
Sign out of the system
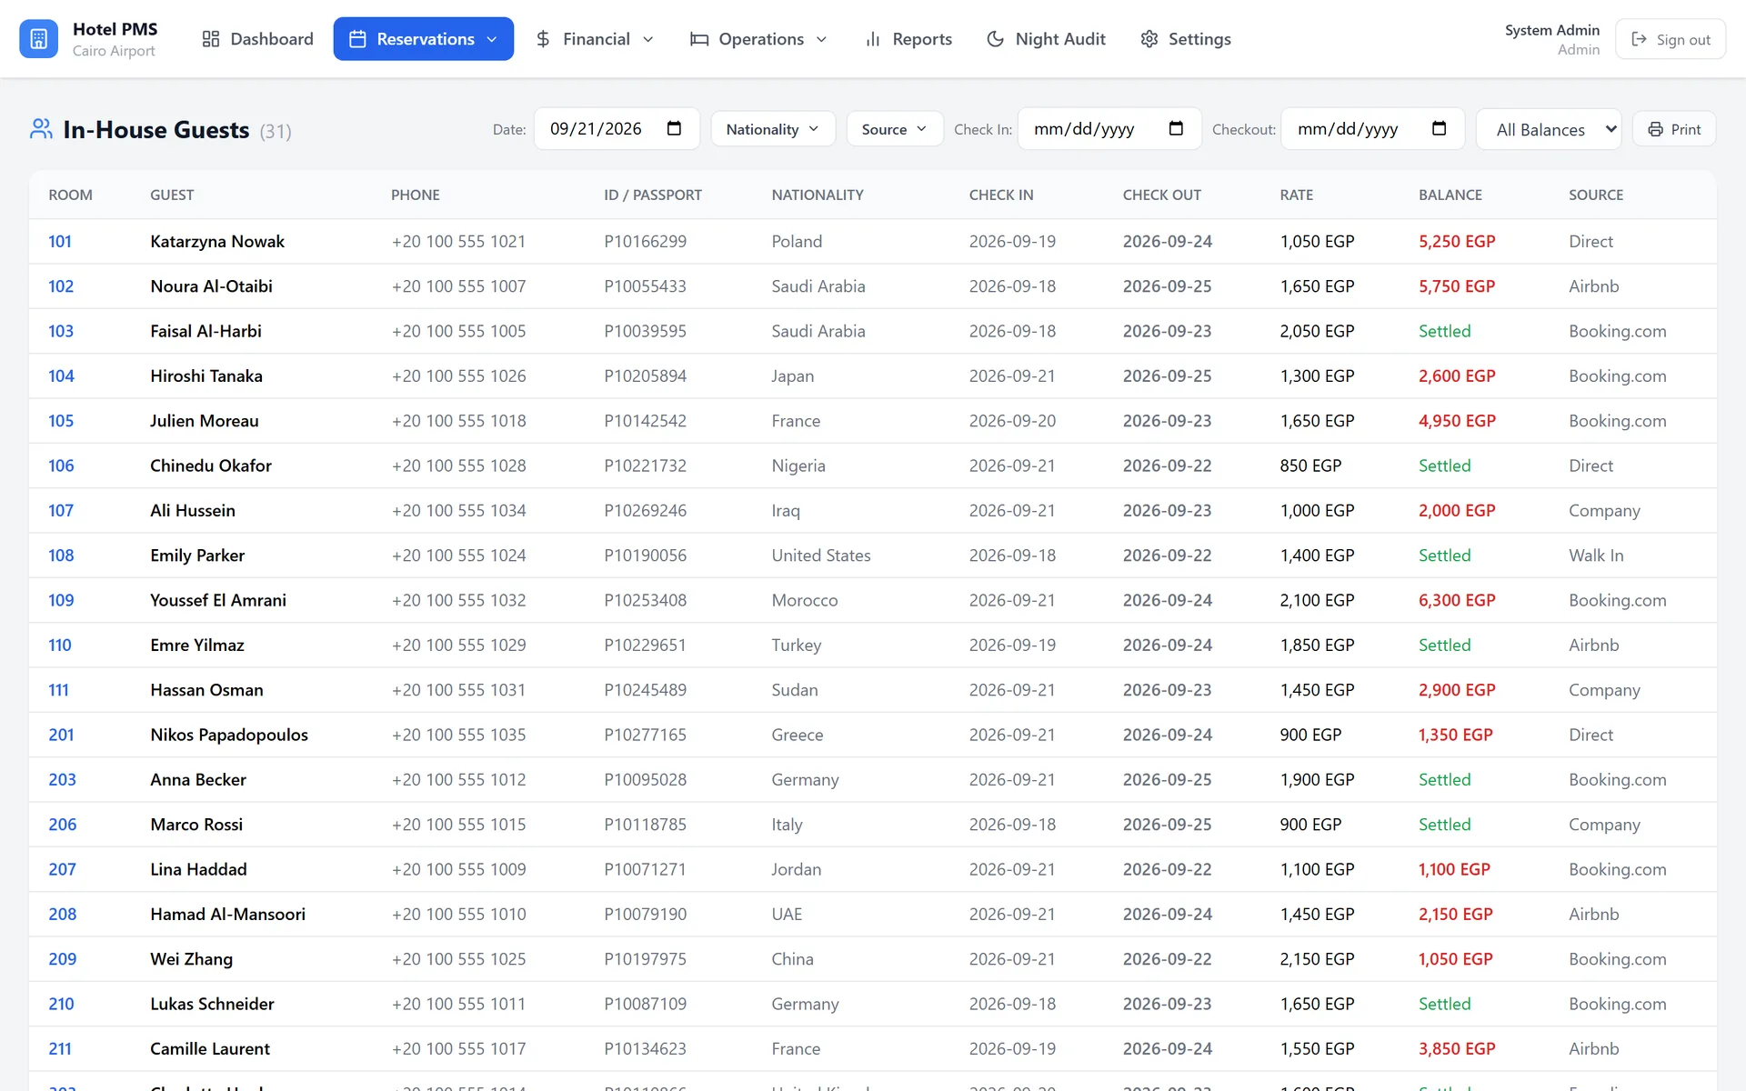1671,39
